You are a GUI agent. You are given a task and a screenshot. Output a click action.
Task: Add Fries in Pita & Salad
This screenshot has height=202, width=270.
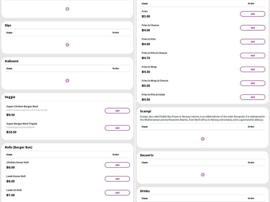(252, 97)
